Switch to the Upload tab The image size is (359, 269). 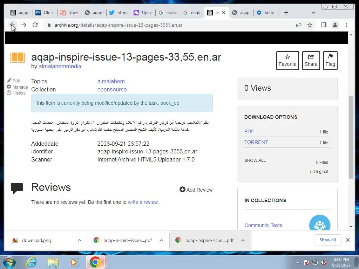143,13
